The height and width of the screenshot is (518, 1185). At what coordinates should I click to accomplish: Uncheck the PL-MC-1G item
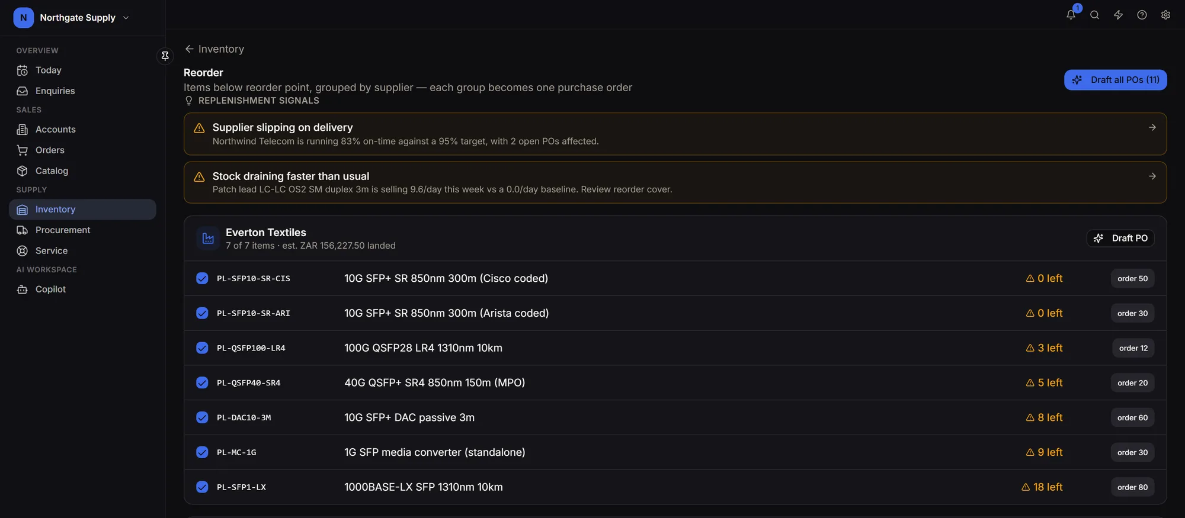pos(202,452)
